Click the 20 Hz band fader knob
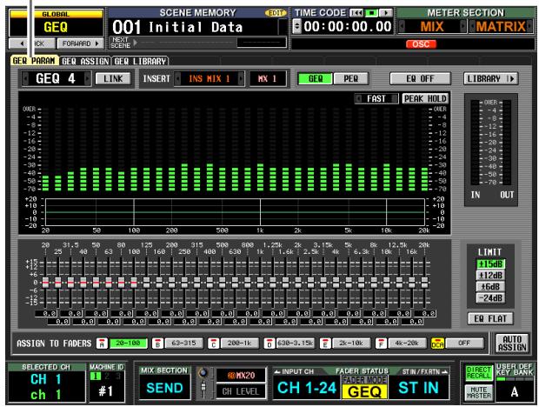539x407 pixels. tap(45, 283)
